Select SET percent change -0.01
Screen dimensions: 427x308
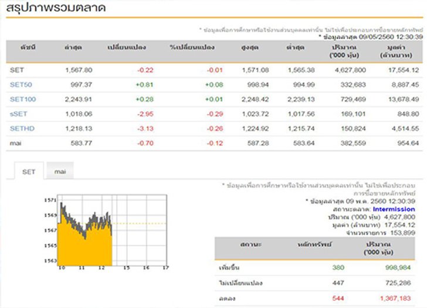coord(215,70)
